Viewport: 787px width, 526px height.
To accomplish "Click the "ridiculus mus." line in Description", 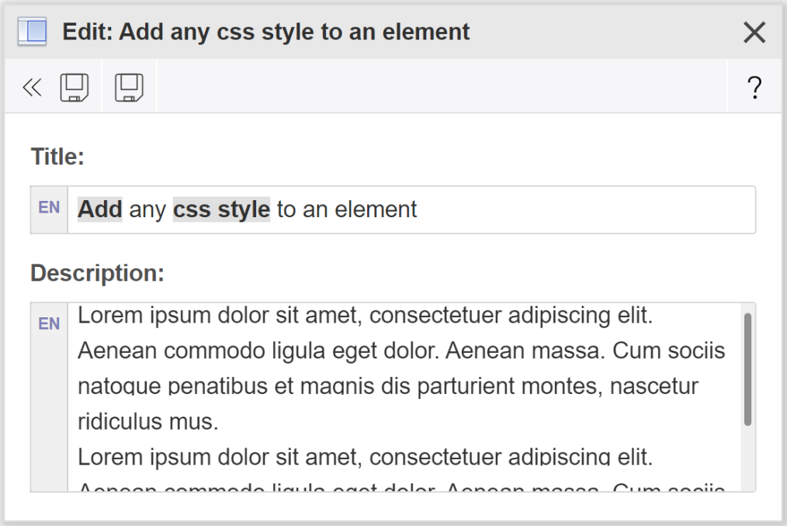I will [148, 422].
